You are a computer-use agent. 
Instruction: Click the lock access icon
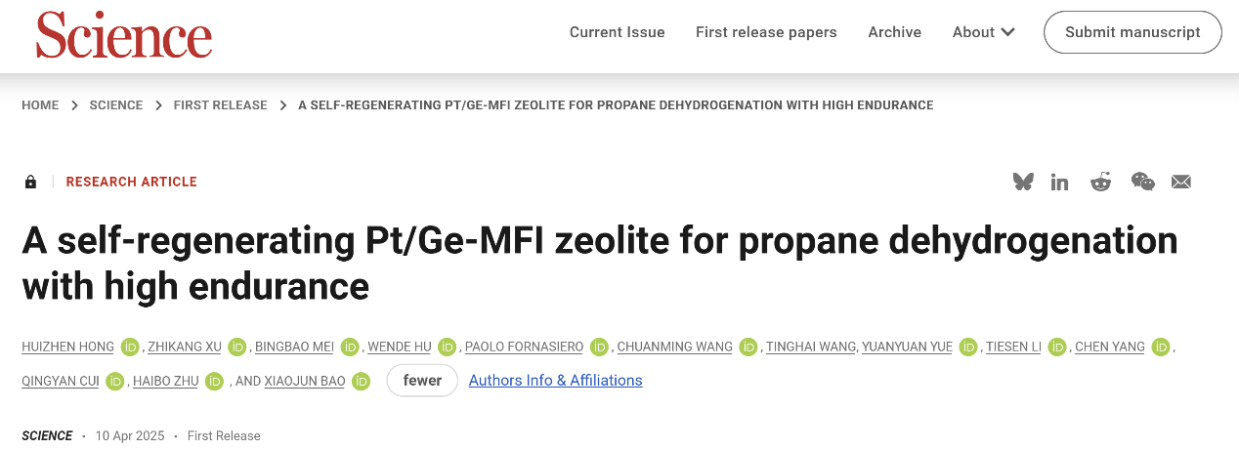pyautogui.click(x=30, y=182)
